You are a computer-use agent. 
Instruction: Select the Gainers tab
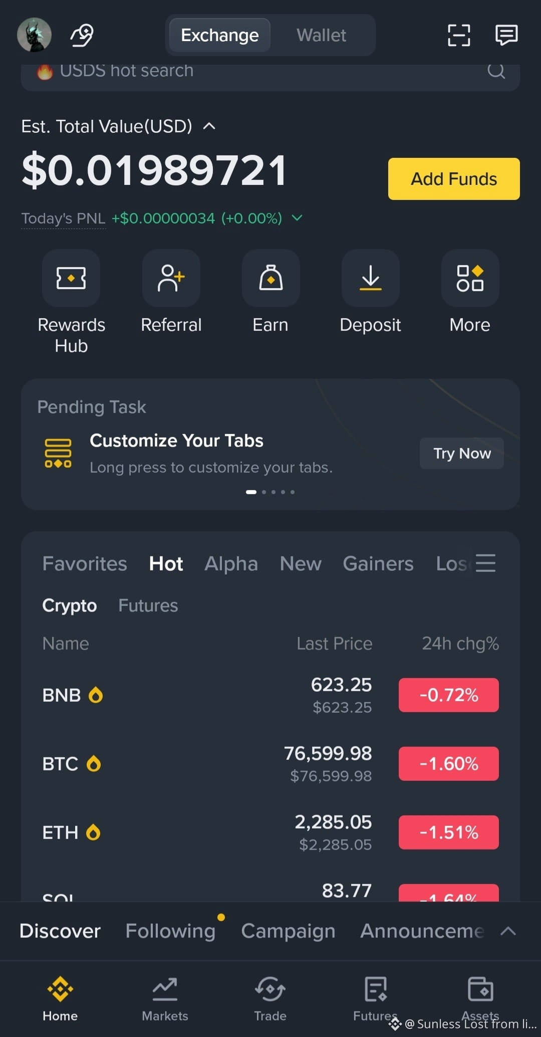(378, 563)
